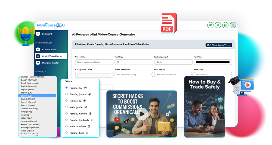Choose French (France) from language list
Viewport: 272px width, 145px height.
28,106
